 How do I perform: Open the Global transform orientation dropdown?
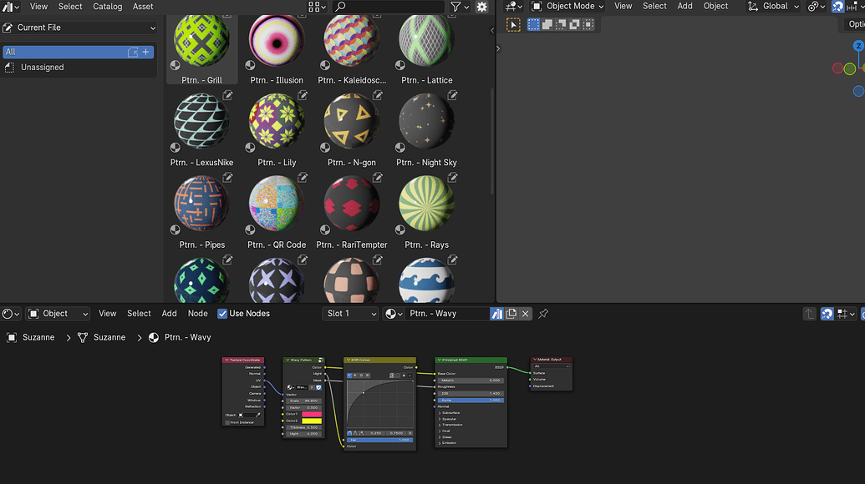click(773, 7)
